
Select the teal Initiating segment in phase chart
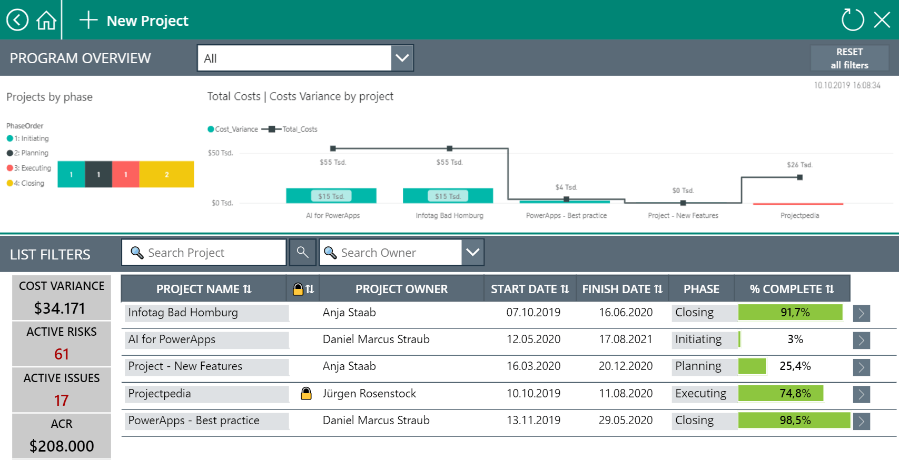point(71,174)
